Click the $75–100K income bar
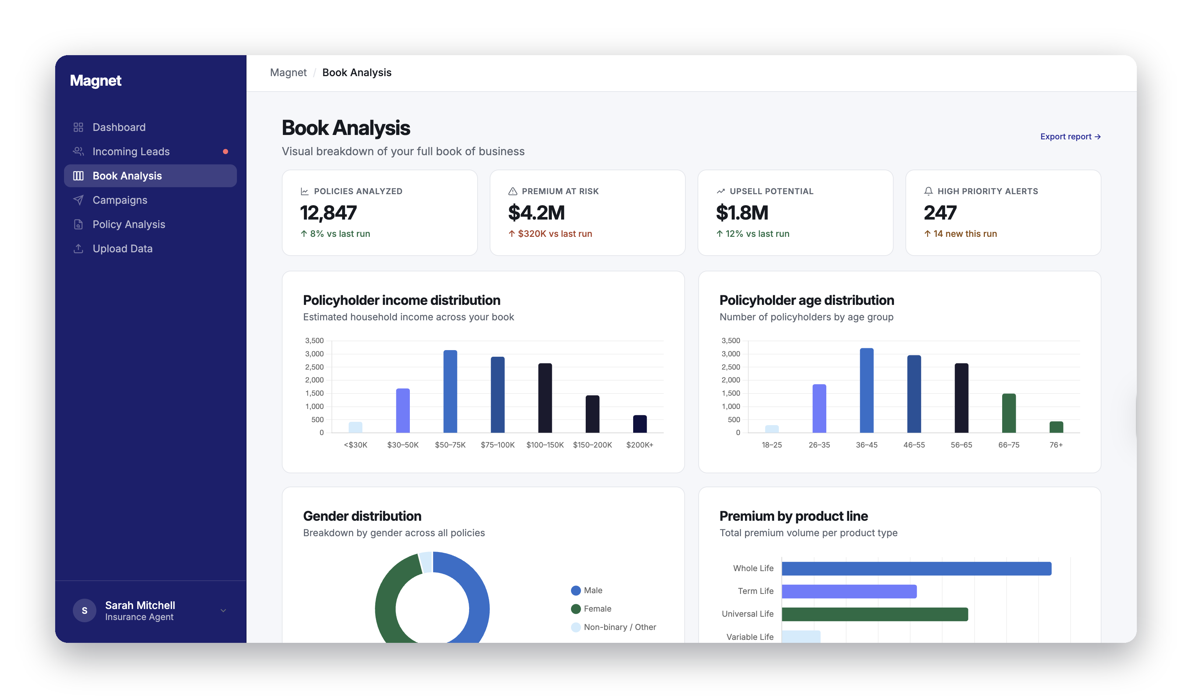Viewport: 1192px width, 698px height. coord(498,395)
